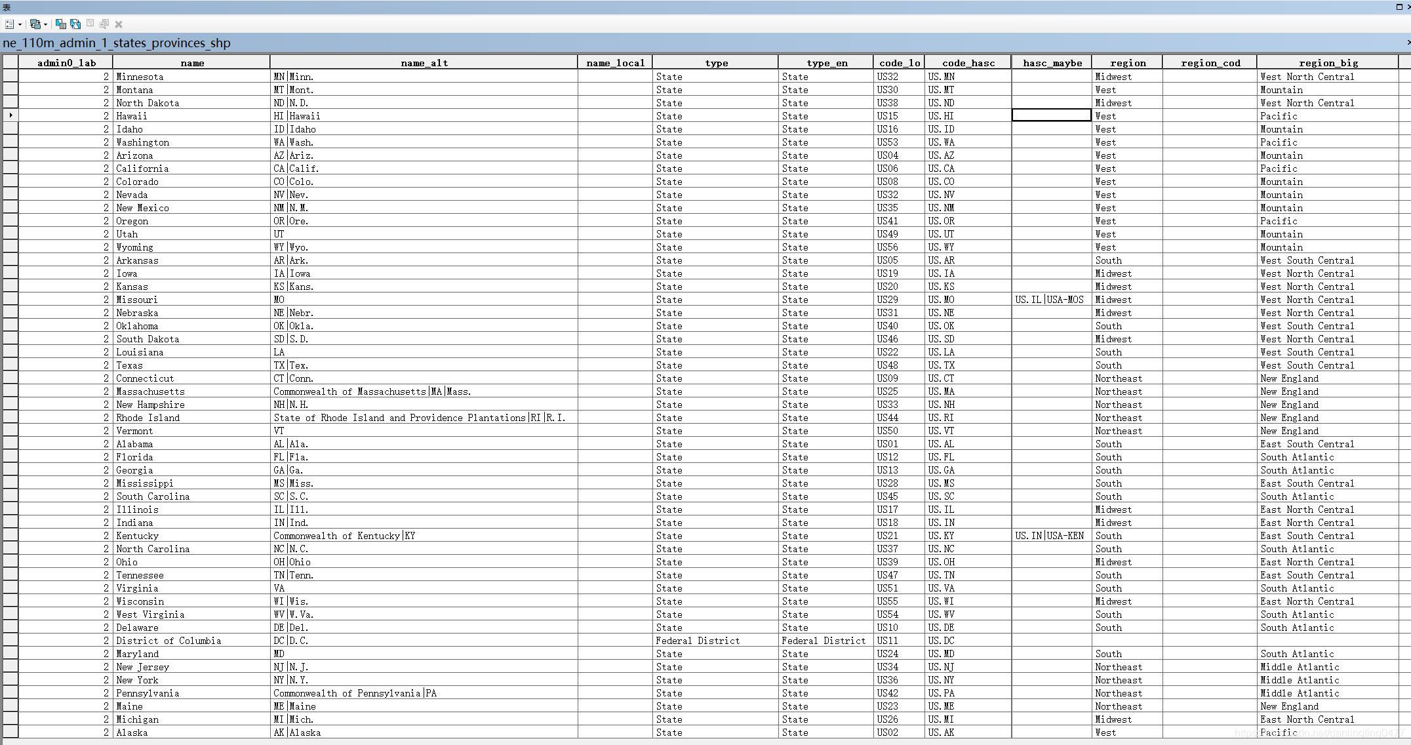Click Zoom To Selected icon
Image resolution: width=1411 pixels, height=745 pixels.
(104, 24)
